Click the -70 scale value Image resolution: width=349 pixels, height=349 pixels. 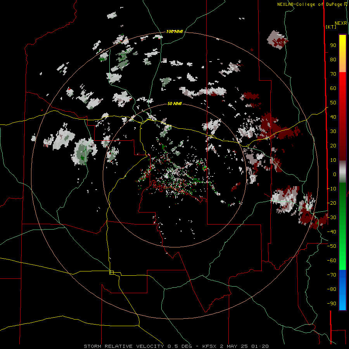[332, 275]
